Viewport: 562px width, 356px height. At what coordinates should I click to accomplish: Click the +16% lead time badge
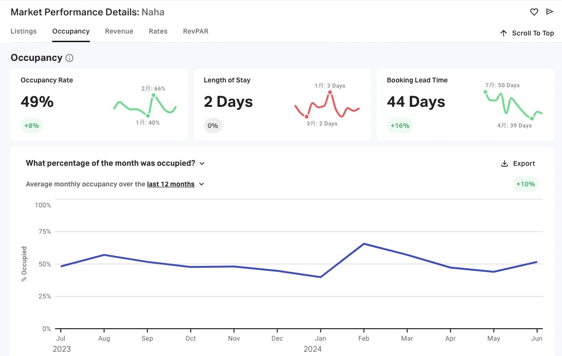tap(400, 126)
